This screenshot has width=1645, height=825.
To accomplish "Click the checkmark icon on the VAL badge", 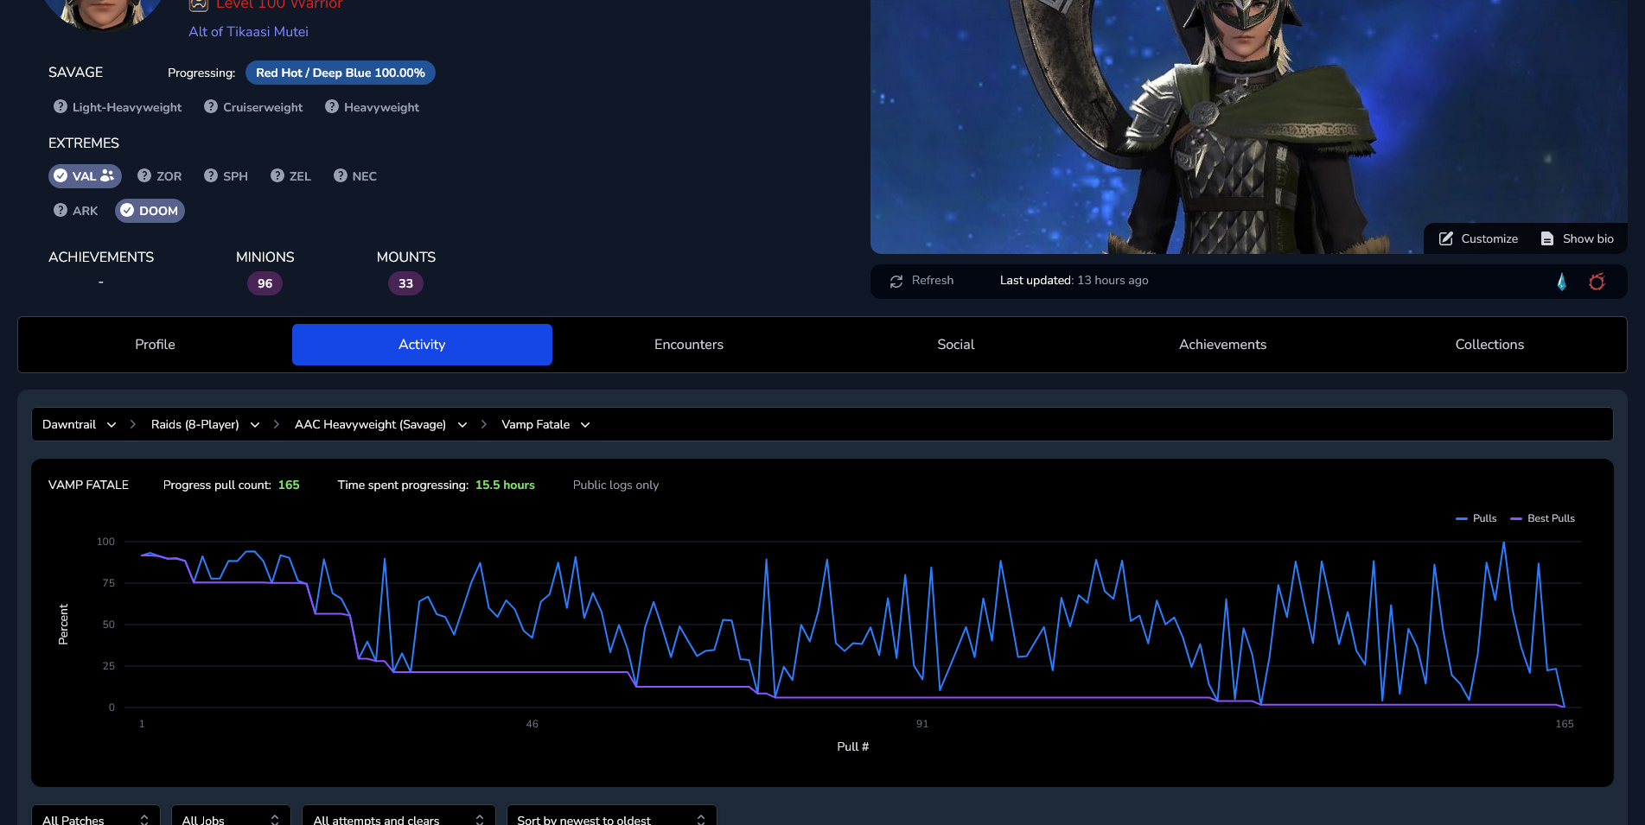I will pyautogui.click(x=61, y=175).
